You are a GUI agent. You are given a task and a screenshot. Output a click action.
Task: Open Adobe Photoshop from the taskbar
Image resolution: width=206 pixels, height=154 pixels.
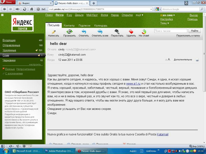pos(59,151)
